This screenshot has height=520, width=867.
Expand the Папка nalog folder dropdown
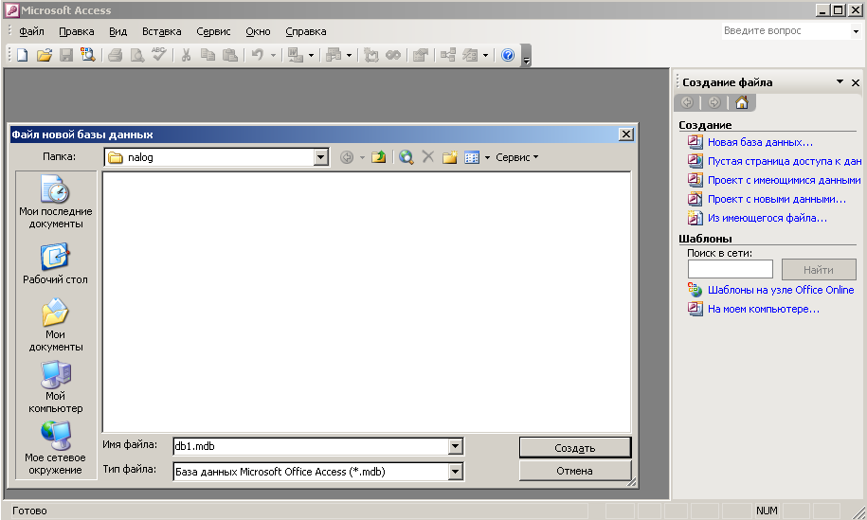tap(320, 157)
